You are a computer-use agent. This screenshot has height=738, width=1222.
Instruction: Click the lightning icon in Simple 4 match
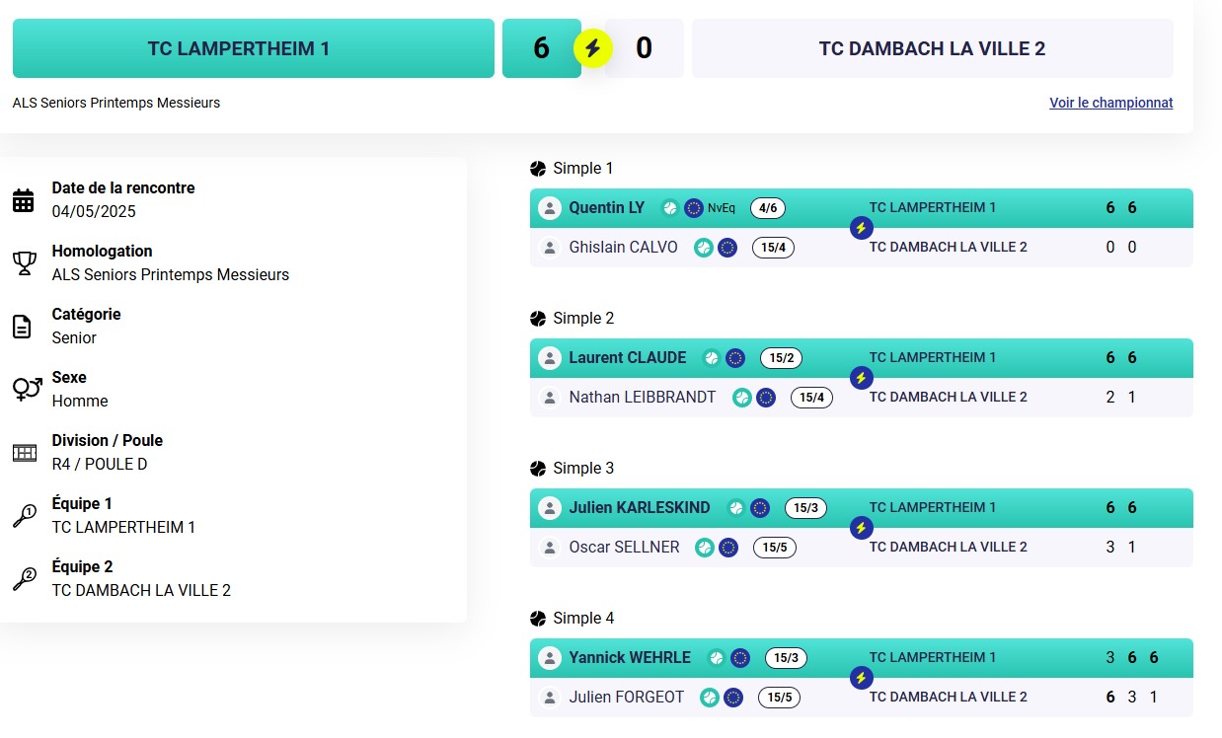point(861,678)
